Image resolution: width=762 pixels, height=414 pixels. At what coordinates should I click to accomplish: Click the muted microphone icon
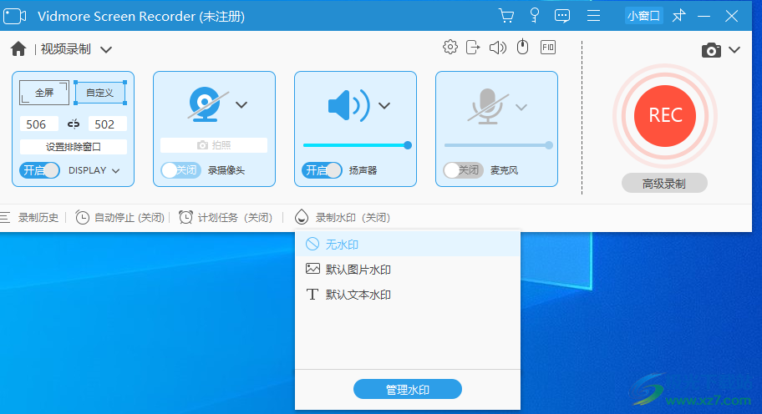click(488, 106)
